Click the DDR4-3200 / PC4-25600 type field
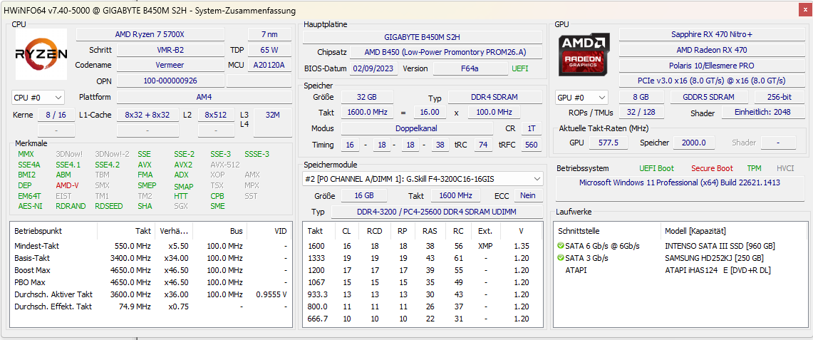The width and height of the screenshot is (813, 340). (437, 212)
